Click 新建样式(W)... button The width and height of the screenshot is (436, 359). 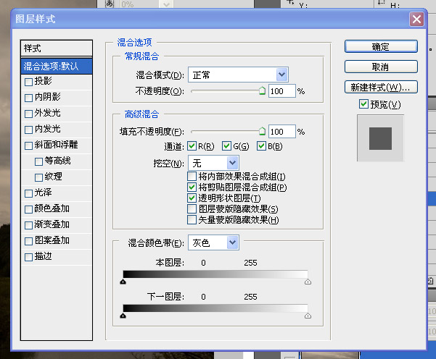[381, 87]
